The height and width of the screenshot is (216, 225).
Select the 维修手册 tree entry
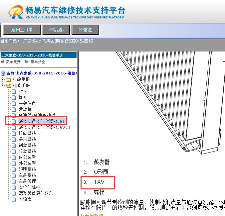(21, 85)
